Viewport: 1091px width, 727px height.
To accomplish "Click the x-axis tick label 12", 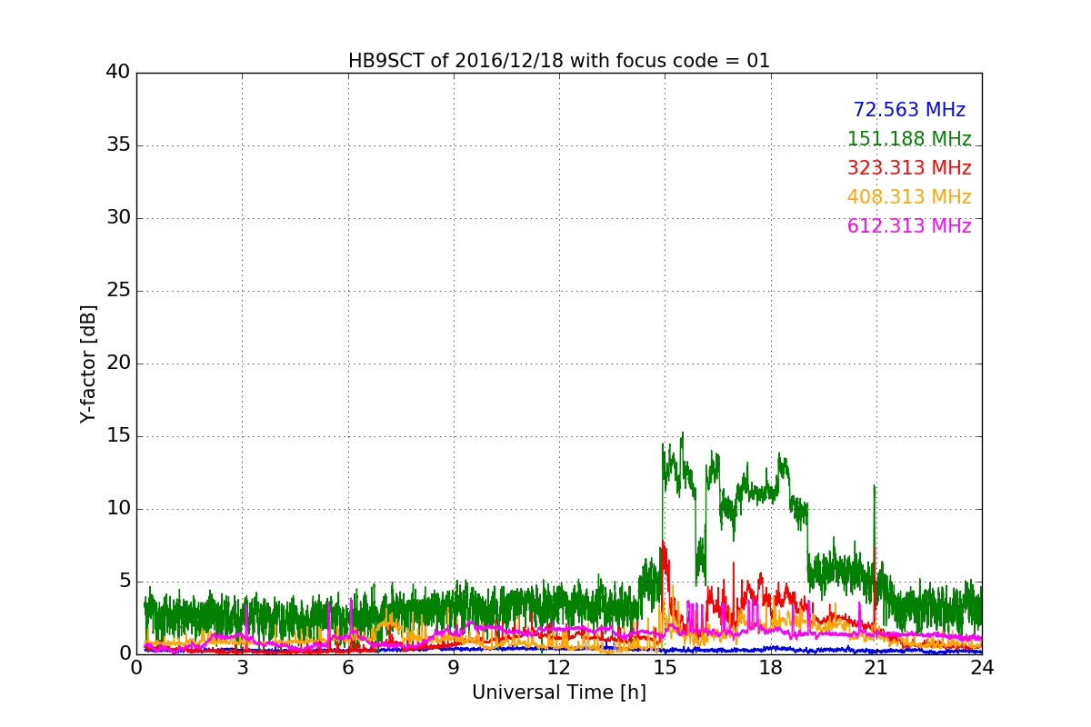I will click(559, 668).
